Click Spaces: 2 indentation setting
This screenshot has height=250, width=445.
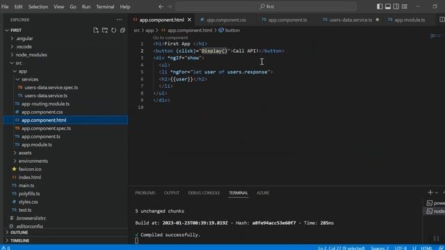point(380,248)
